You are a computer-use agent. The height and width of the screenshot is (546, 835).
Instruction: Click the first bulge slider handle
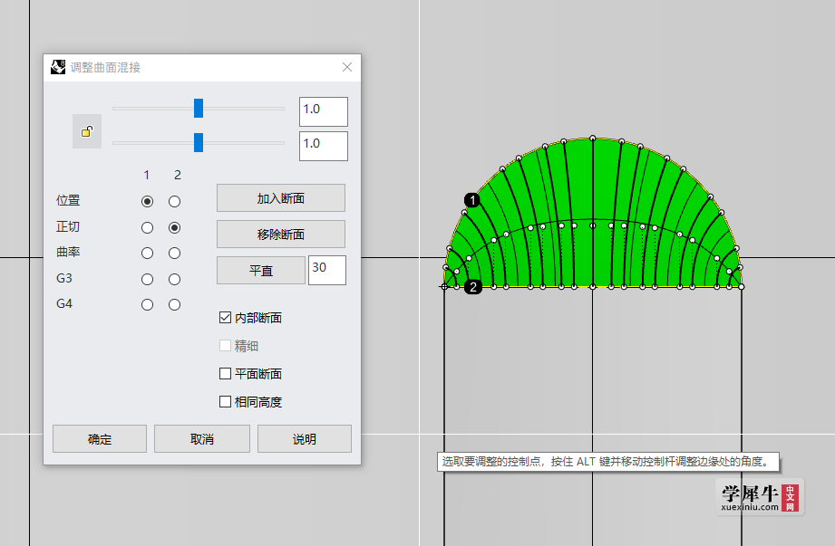click(x=199, y=108)
